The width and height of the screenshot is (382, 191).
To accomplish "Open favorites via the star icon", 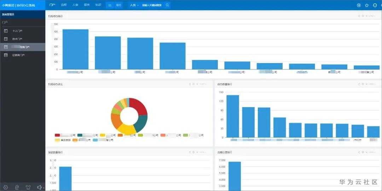I will click(x=367, y=5).
